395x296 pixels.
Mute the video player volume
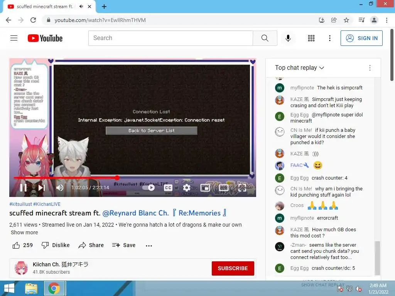coord(60,188)
